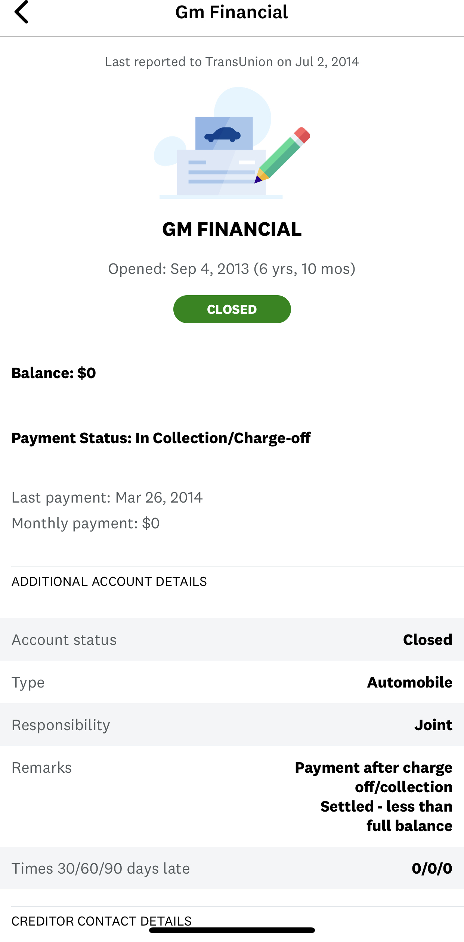Image resolution: width=464 pixels, height=942 pixels.
Task: Tap the Additional Account Details header
Action: (109, 581)
